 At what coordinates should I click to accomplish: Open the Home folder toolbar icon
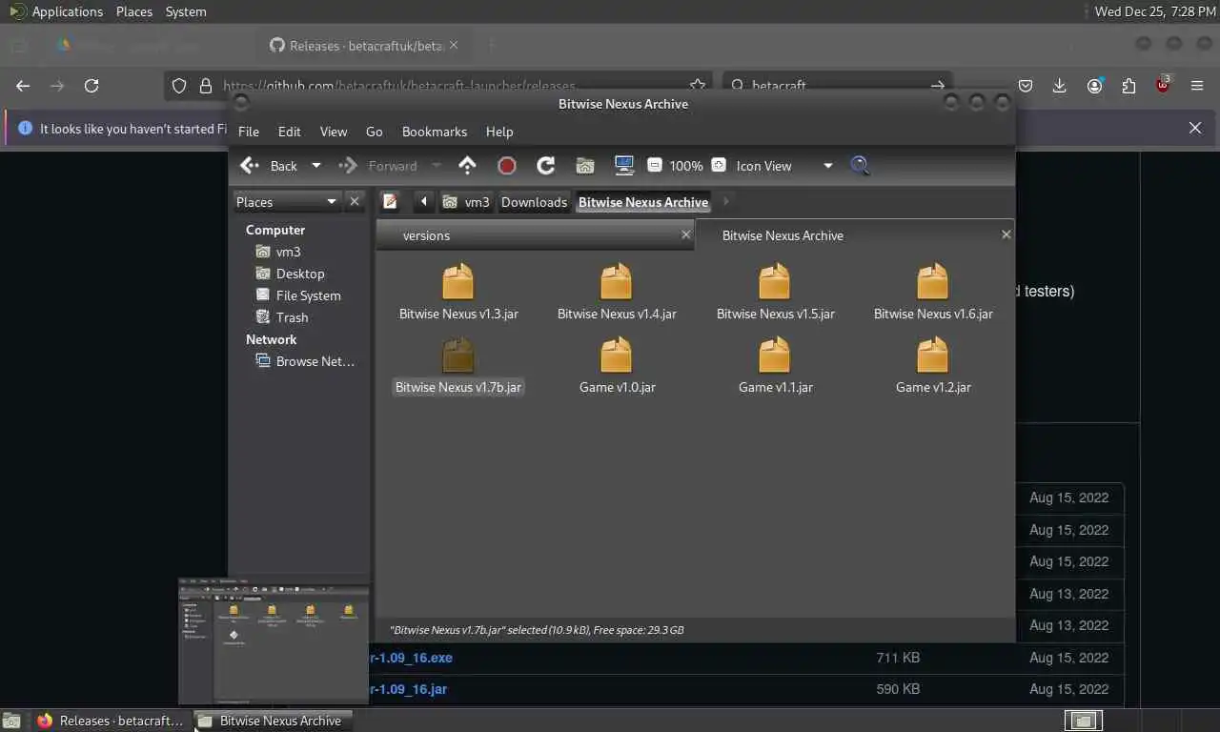tap(585, 166)
